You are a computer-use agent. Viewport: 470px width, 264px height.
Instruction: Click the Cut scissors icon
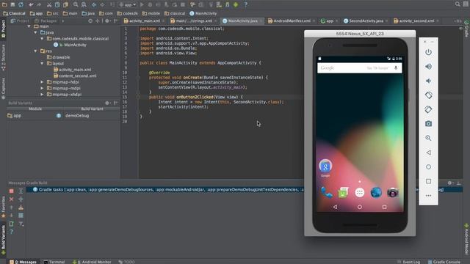49,5
